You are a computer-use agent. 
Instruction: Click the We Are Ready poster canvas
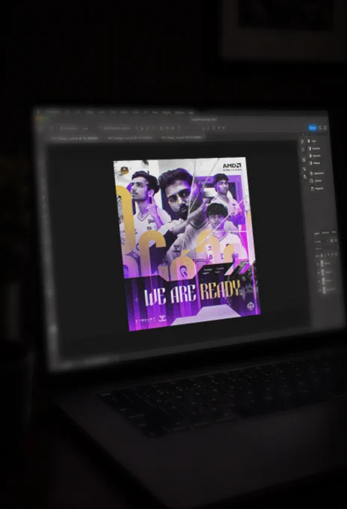click(x=186, y=244)
